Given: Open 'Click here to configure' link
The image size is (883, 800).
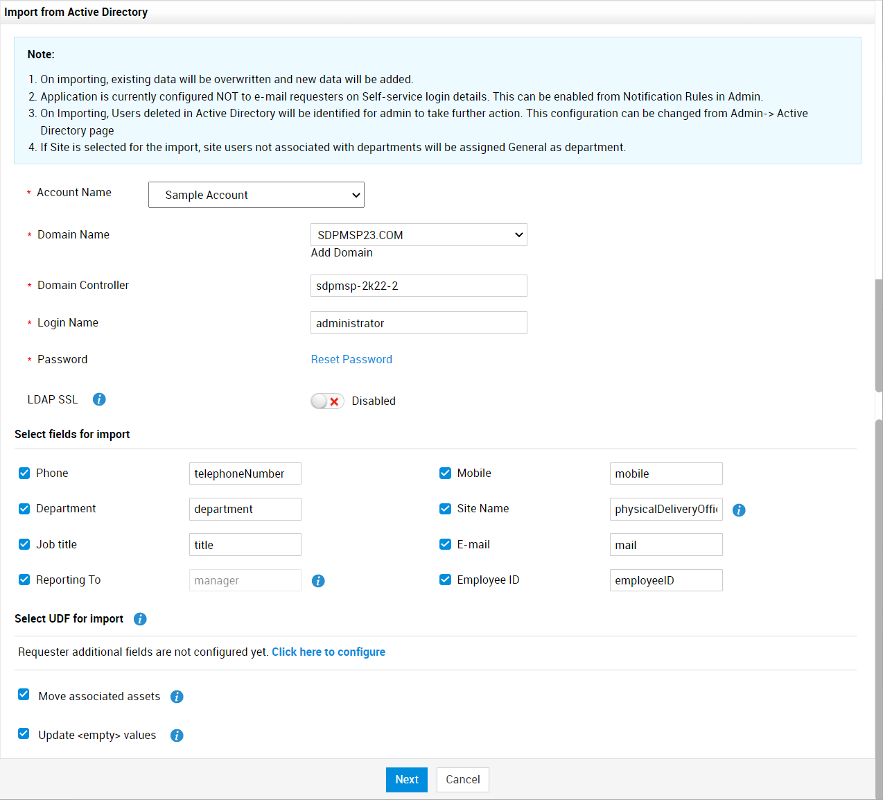Looking at the screenshot, I should point(328,652).
